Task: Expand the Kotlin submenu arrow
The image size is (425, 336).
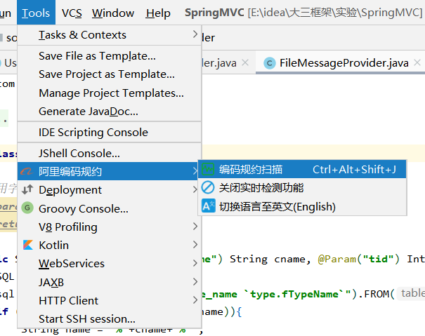Action: [195, 245]
